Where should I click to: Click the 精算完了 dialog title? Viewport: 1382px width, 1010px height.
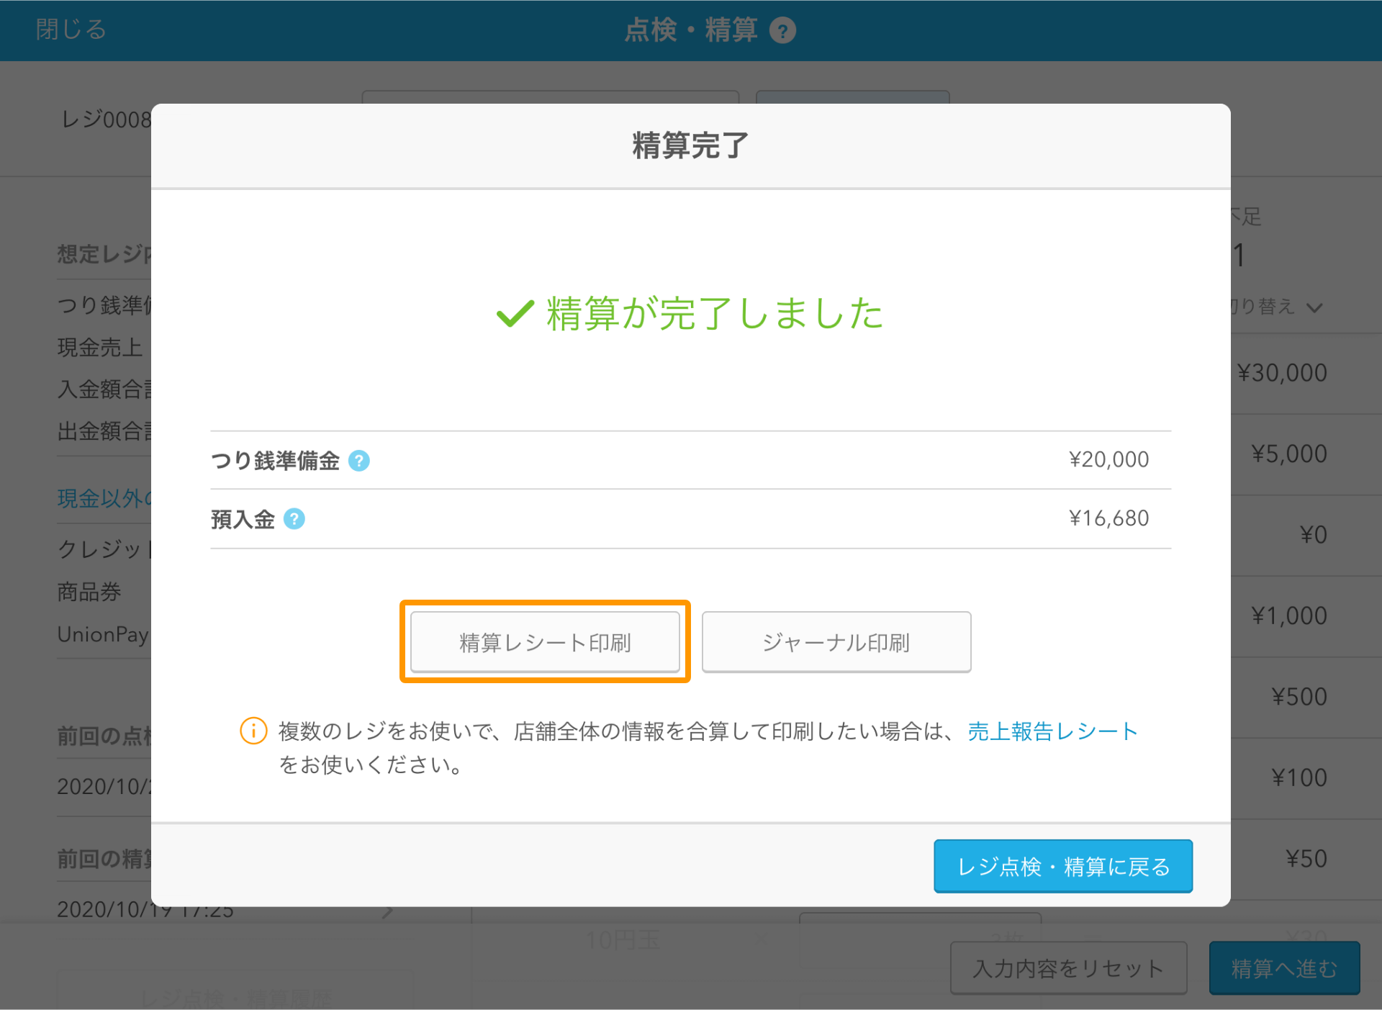coord(690,145)
